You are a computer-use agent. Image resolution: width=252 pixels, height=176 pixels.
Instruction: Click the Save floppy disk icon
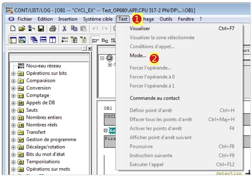pyautogui.click(x=41, y=29)
